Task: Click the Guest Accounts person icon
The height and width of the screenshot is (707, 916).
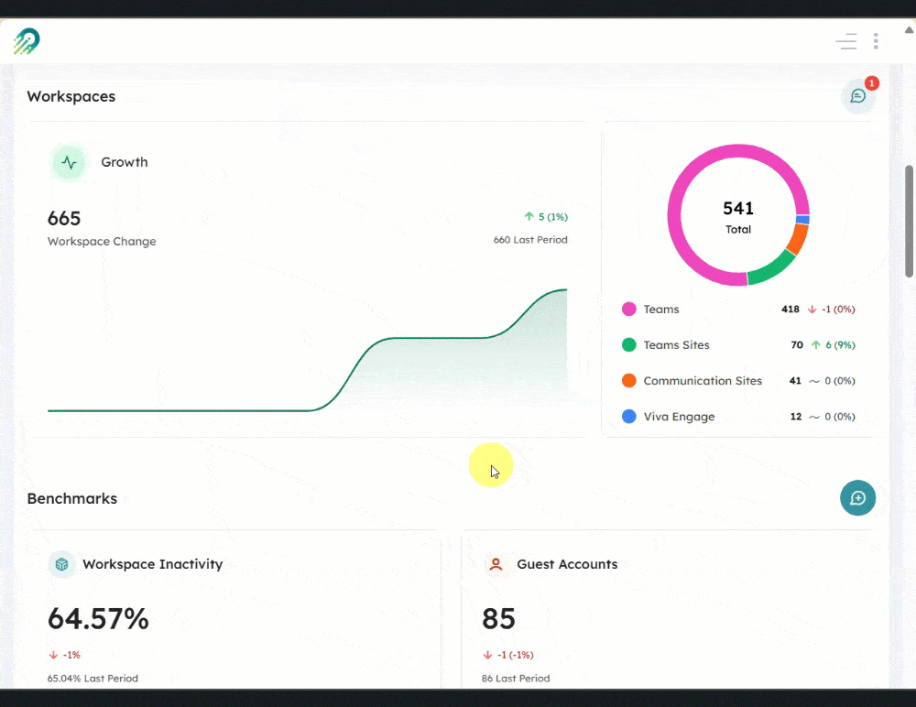Action: [496, 564]
